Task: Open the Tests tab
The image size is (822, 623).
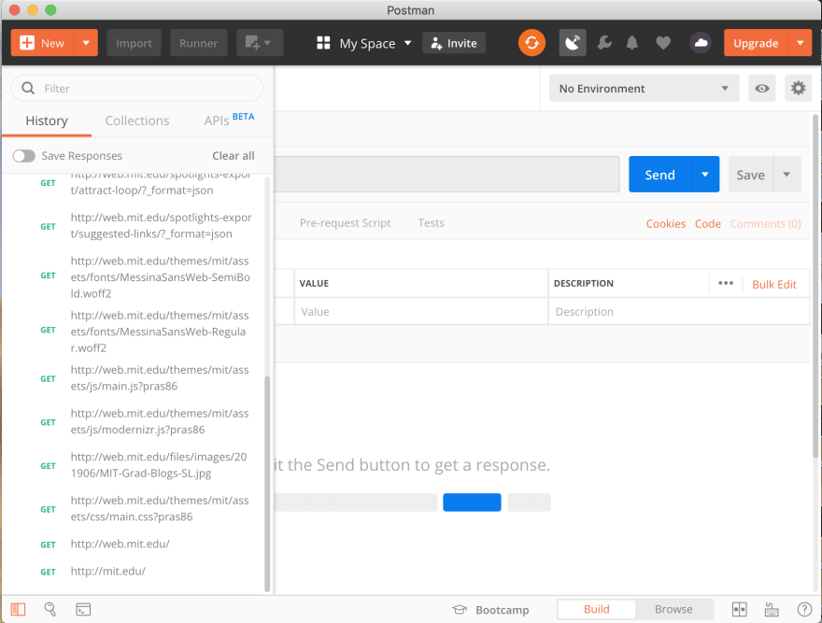Action: 431,223
